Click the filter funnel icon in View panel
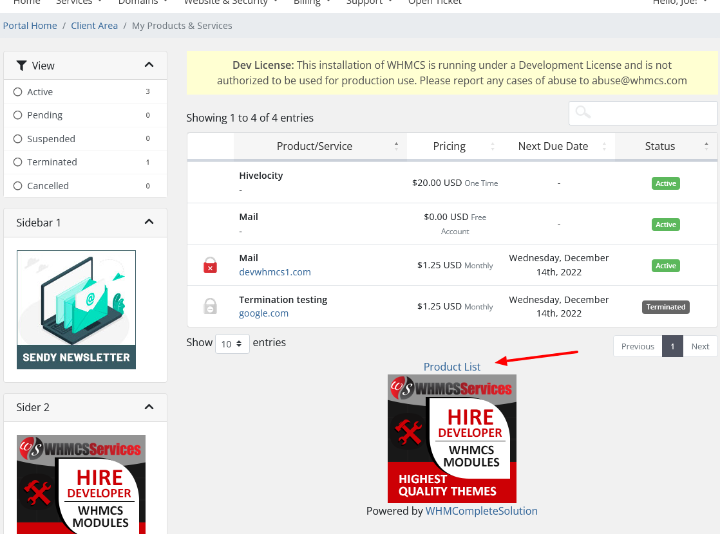The width and height of the screenshot is (720, 534). coord(21,66)
